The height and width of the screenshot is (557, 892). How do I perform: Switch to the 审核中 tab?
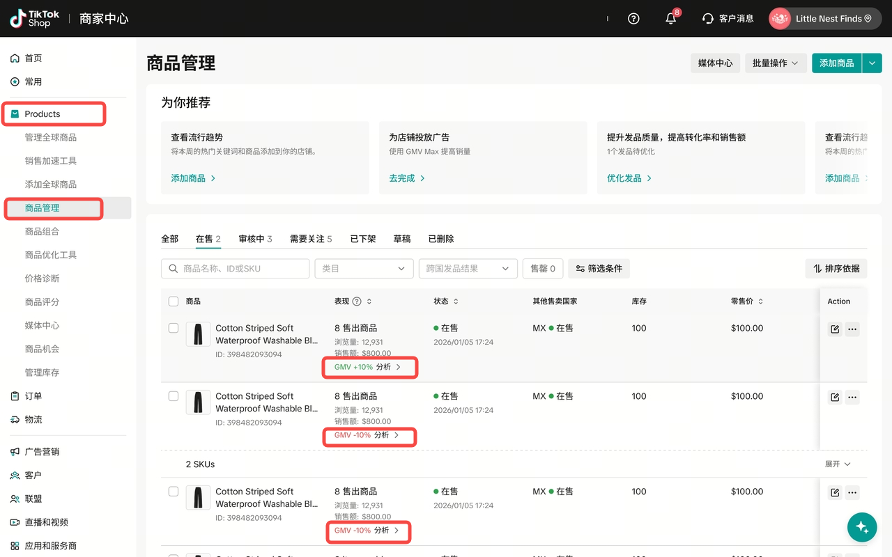coord(255,239)
